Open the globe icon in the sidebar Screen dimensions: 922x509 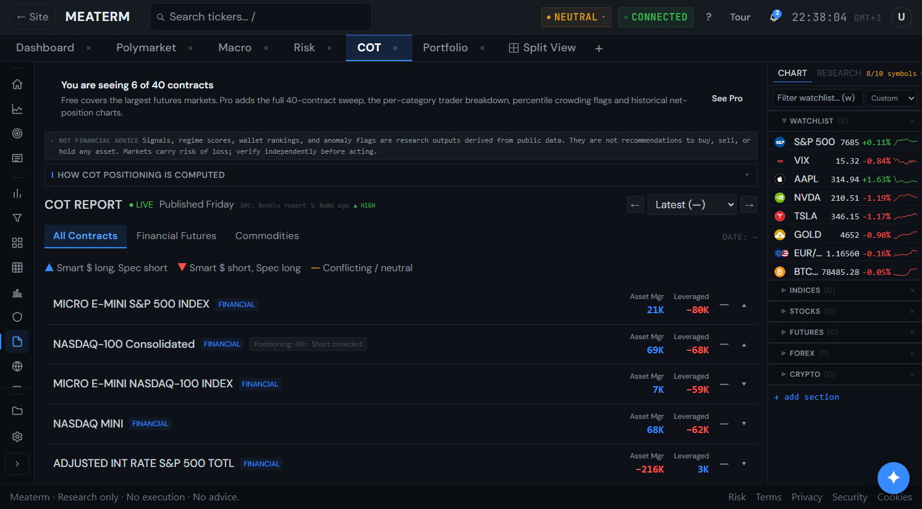coord(17,366)
